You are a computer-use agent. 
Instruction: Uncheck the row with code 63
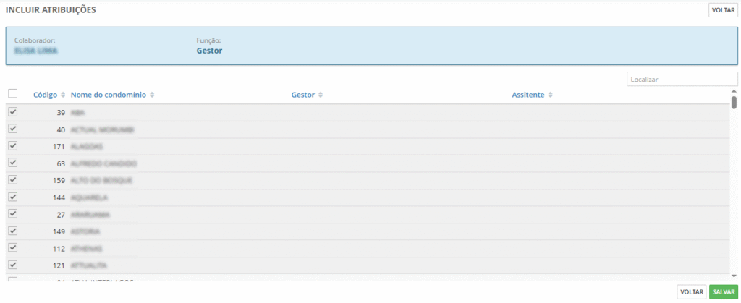click(x=13, y=163)
